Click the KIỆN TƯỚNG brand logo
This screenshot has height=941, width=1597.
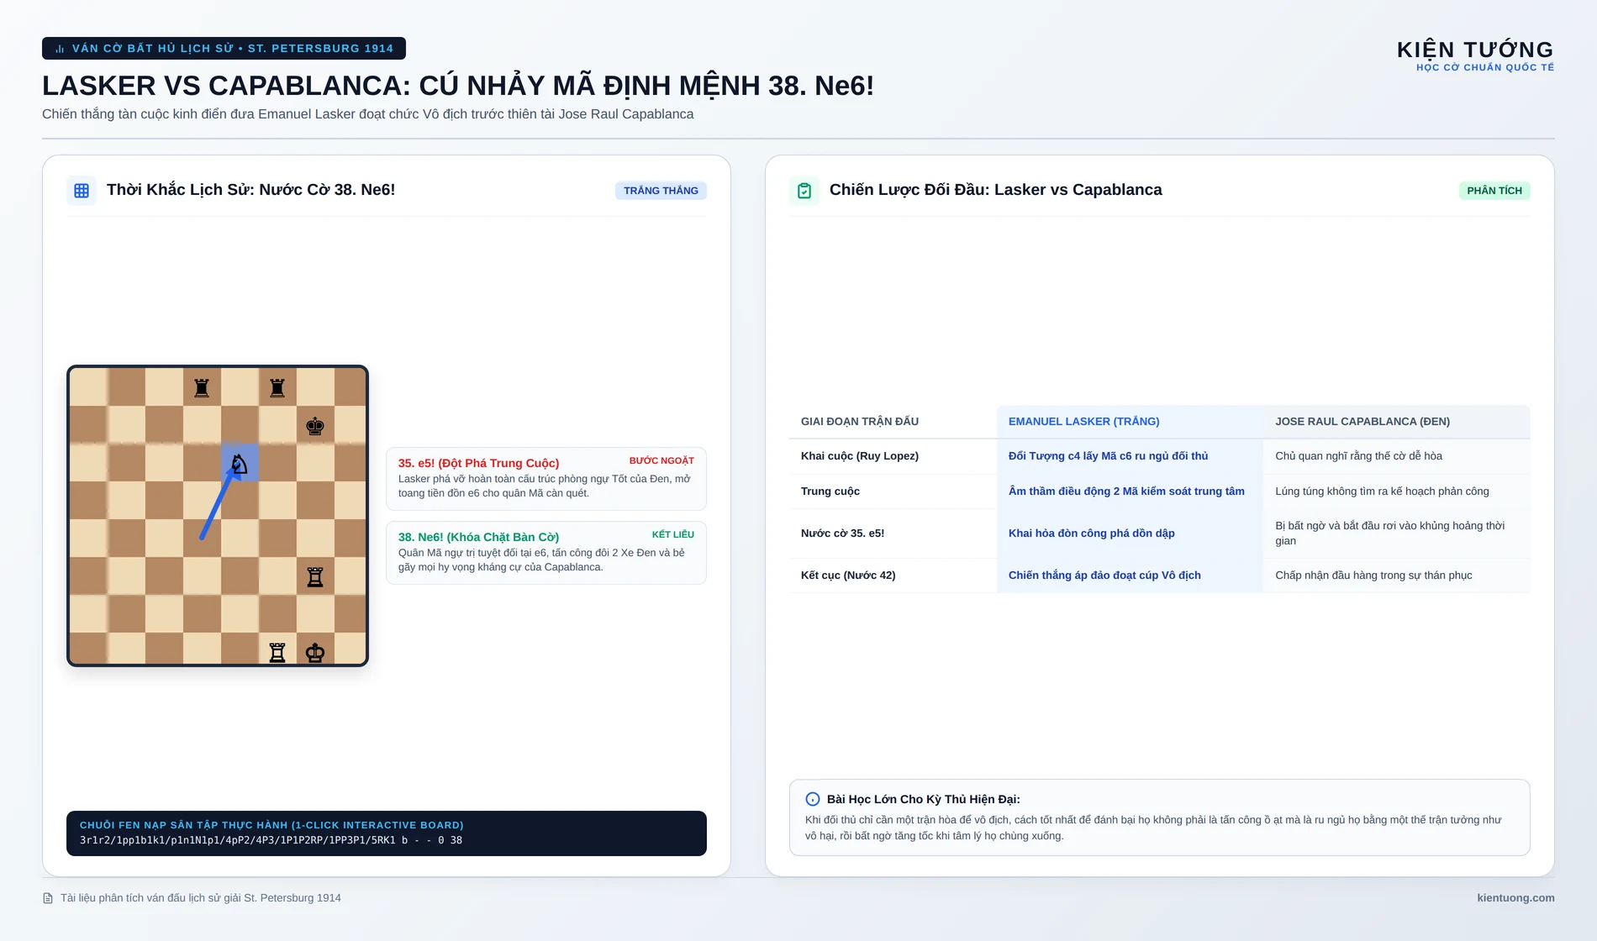(x=1475, y=50)
